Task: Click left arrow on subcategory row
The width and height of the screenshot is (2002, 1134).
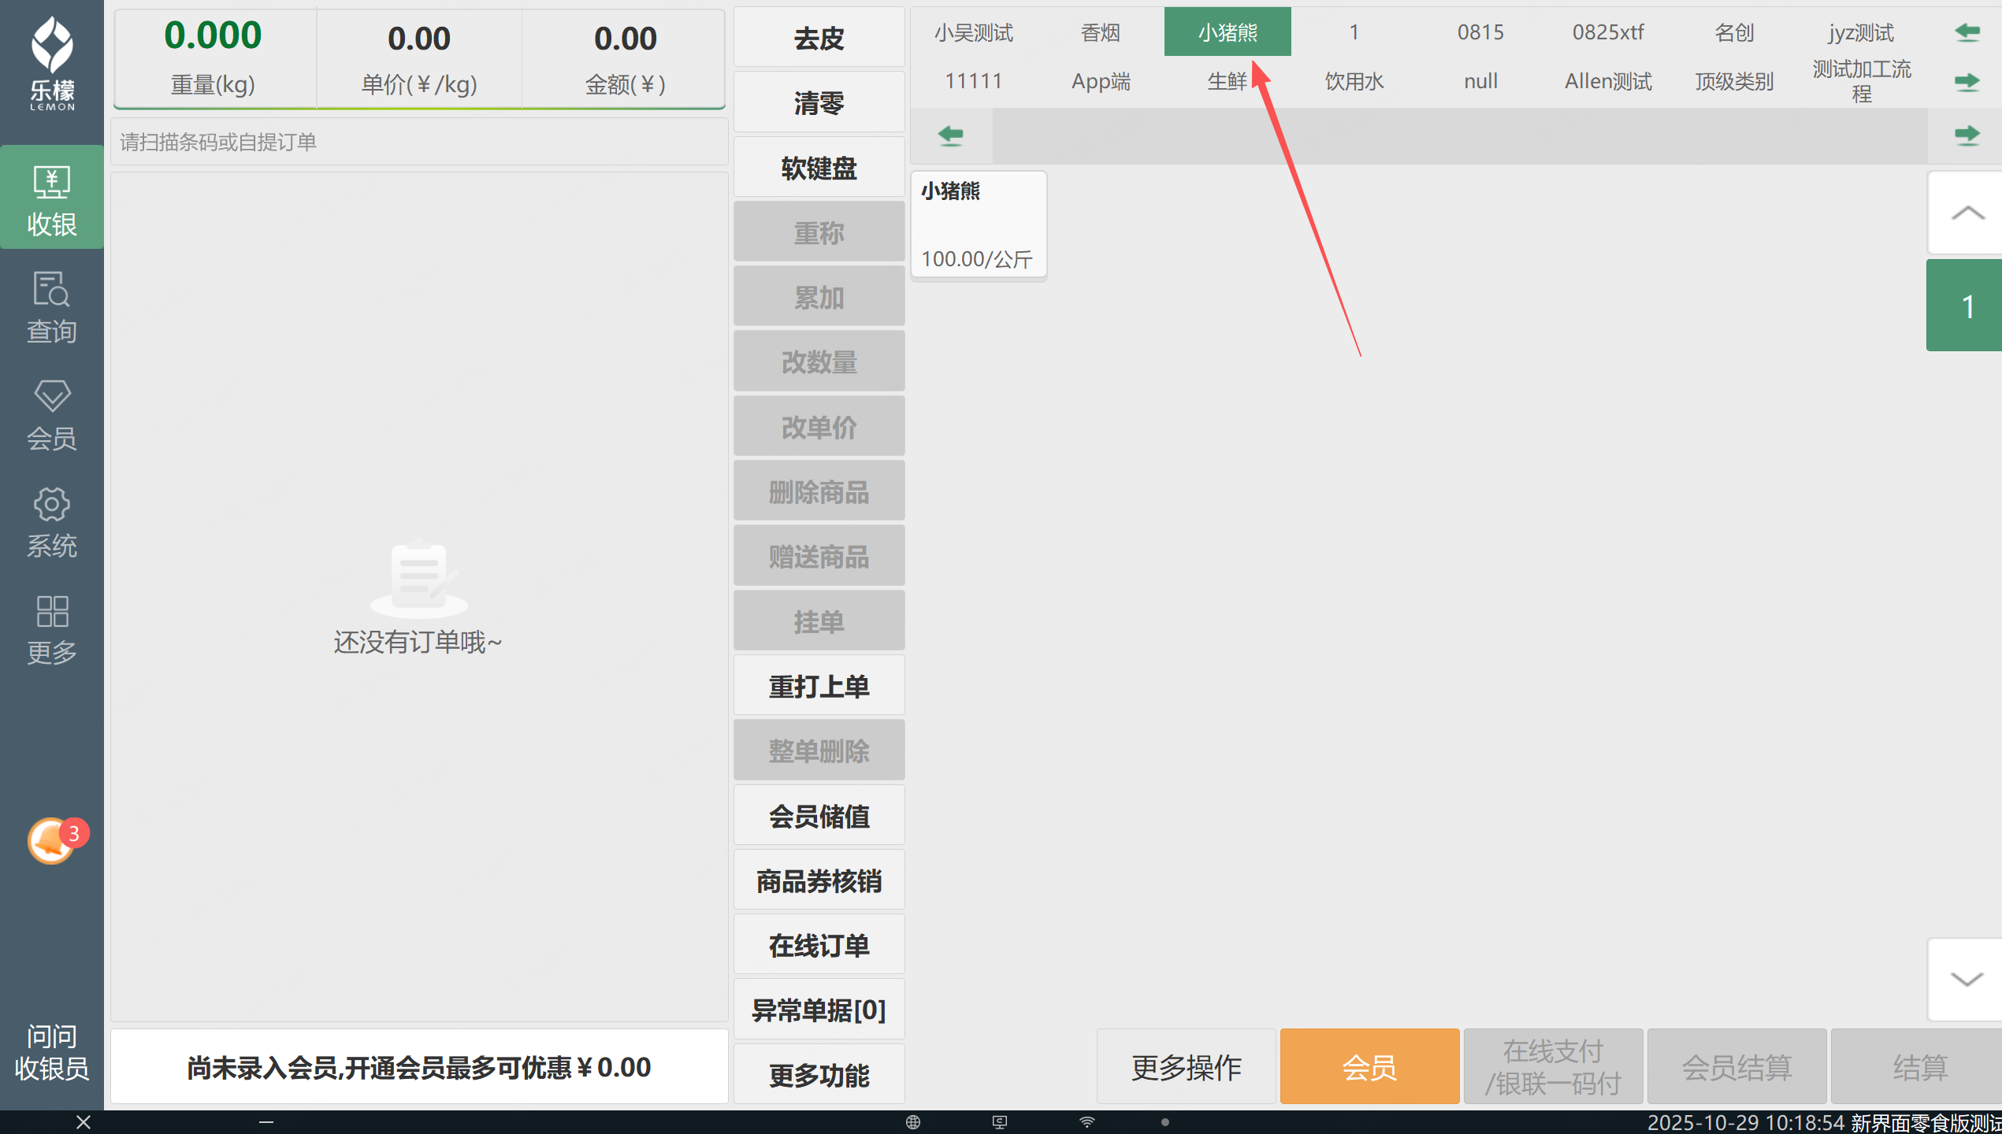Action: [951, 135]
